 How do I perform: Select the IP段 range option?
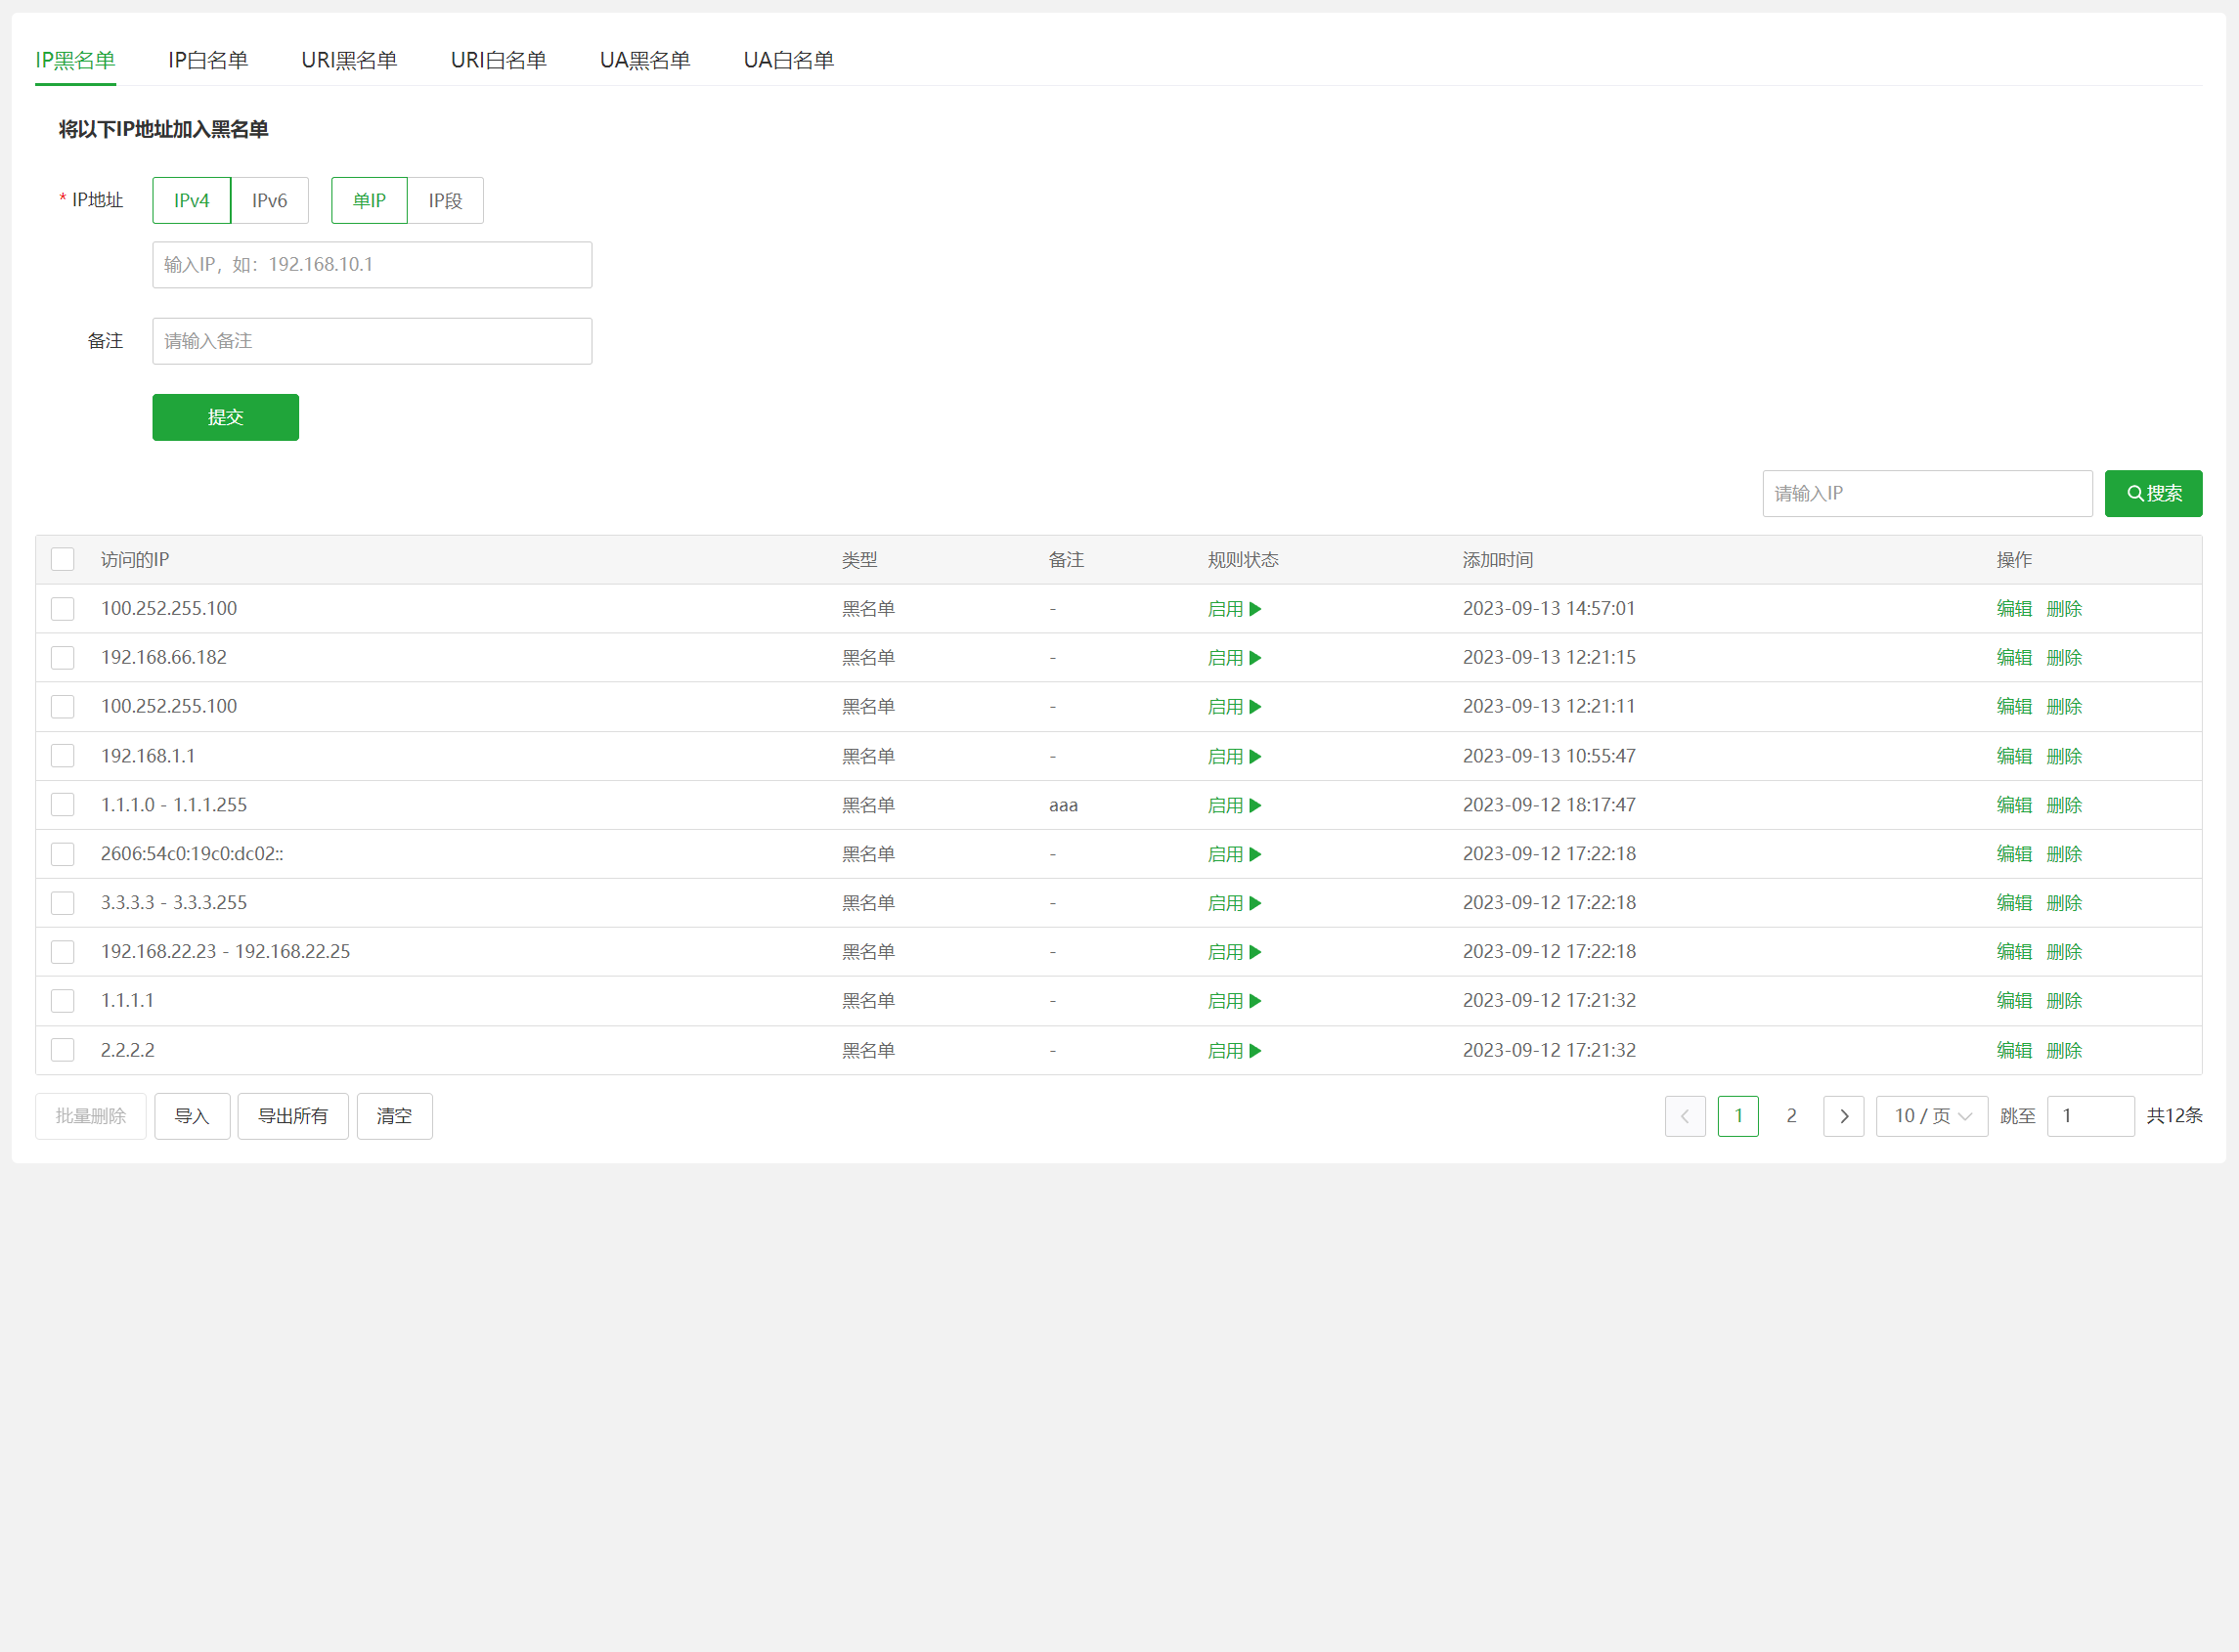[x=445, y=200]
